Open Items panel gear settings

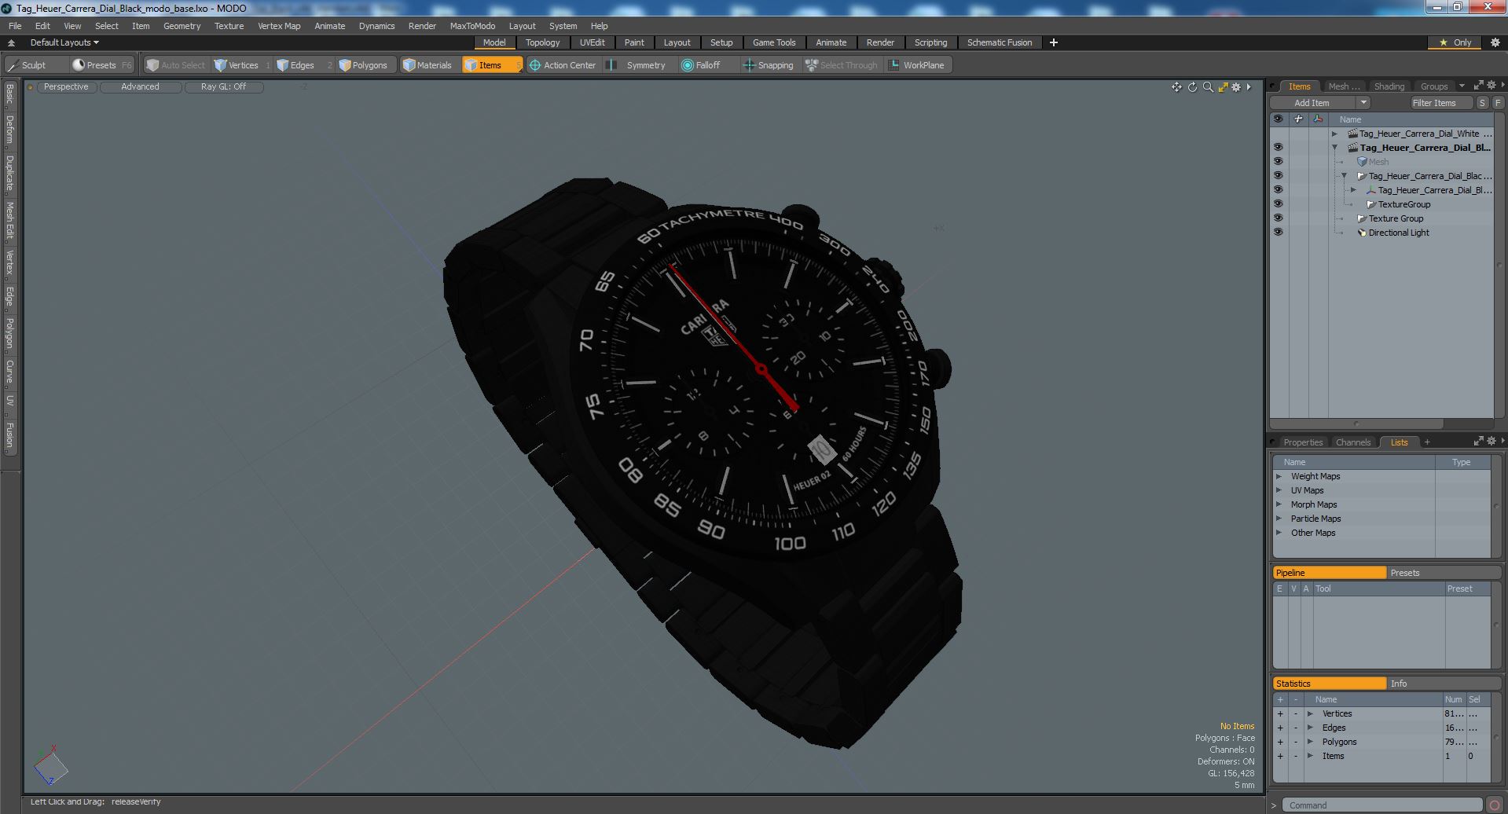pos(1491,86)
